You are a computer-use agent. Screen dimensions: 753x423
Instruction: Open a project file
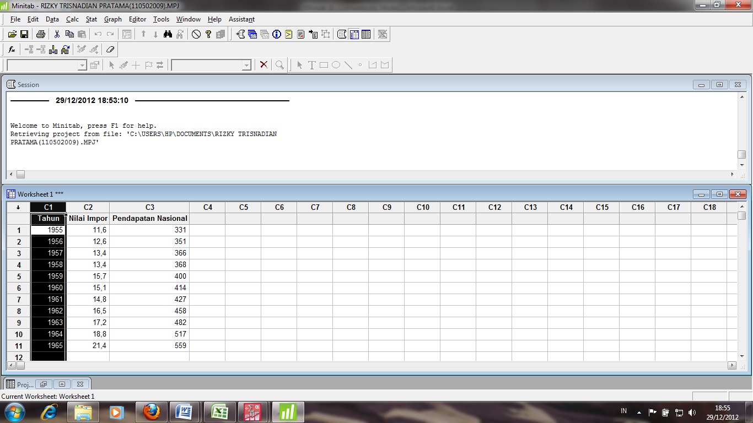13,34
